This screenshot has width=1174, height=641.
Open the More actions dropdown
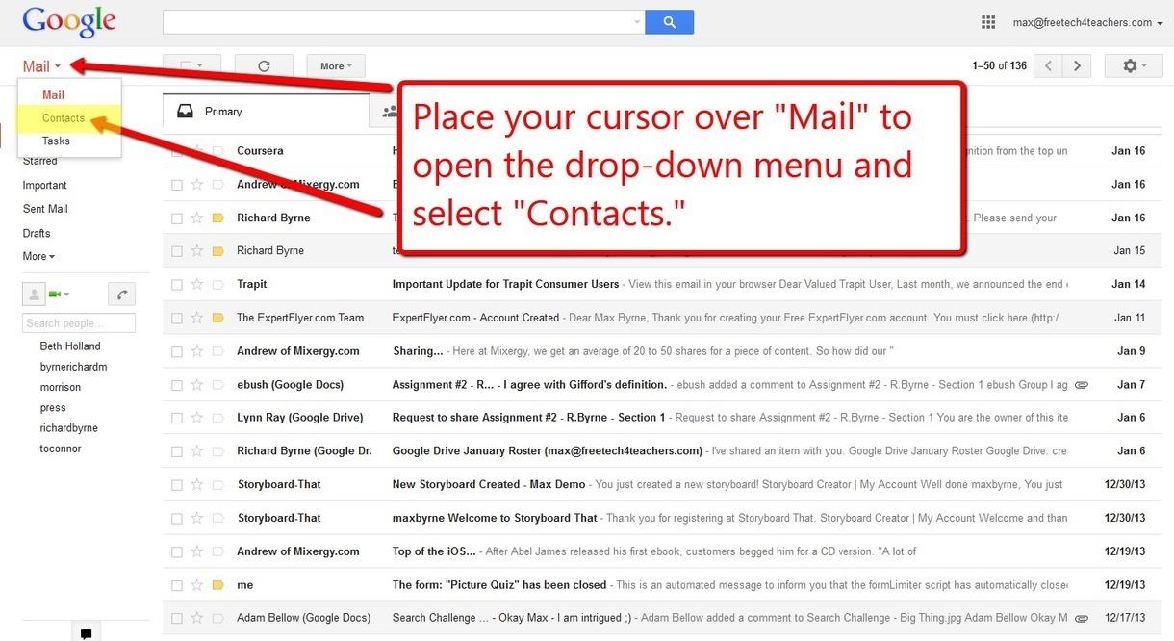coord(336,65)
